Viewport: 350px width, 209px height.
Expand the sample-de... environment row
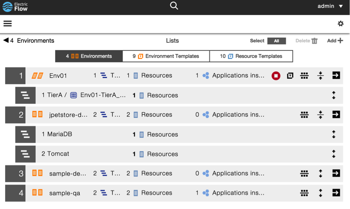click(320, 173)
